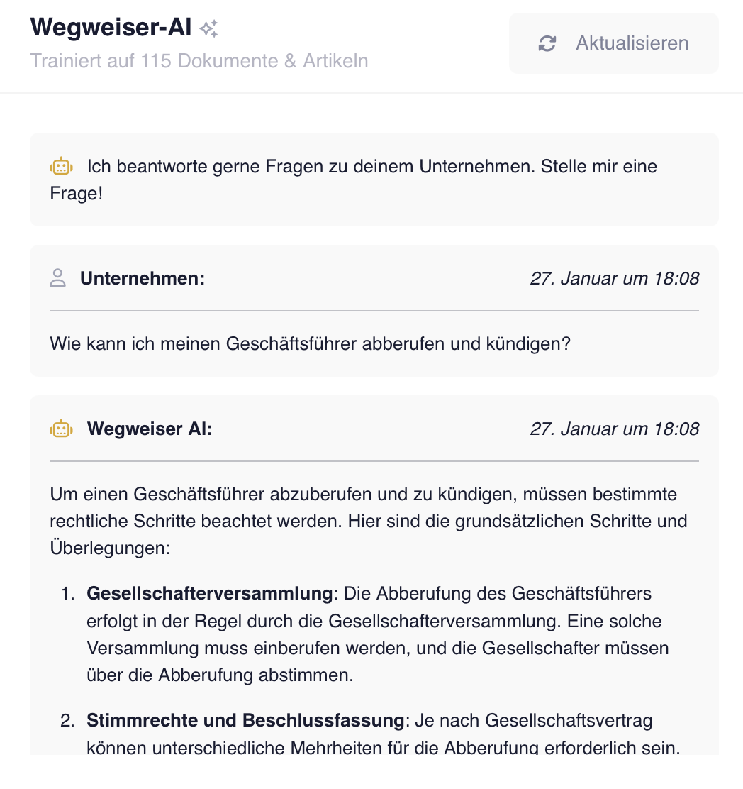Viewport: 743px width, 789px height.
Task: Click the refresh arrows icon
Action: pos(547,43)
